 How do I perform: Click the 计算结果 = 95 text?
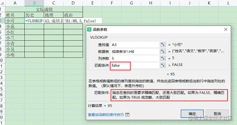tap(100, 106)
